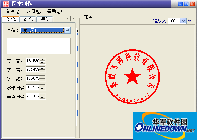Decrease 字宽 with the down arrow
The height and width of the screenshot is (140, 197).
click(42, 80)
